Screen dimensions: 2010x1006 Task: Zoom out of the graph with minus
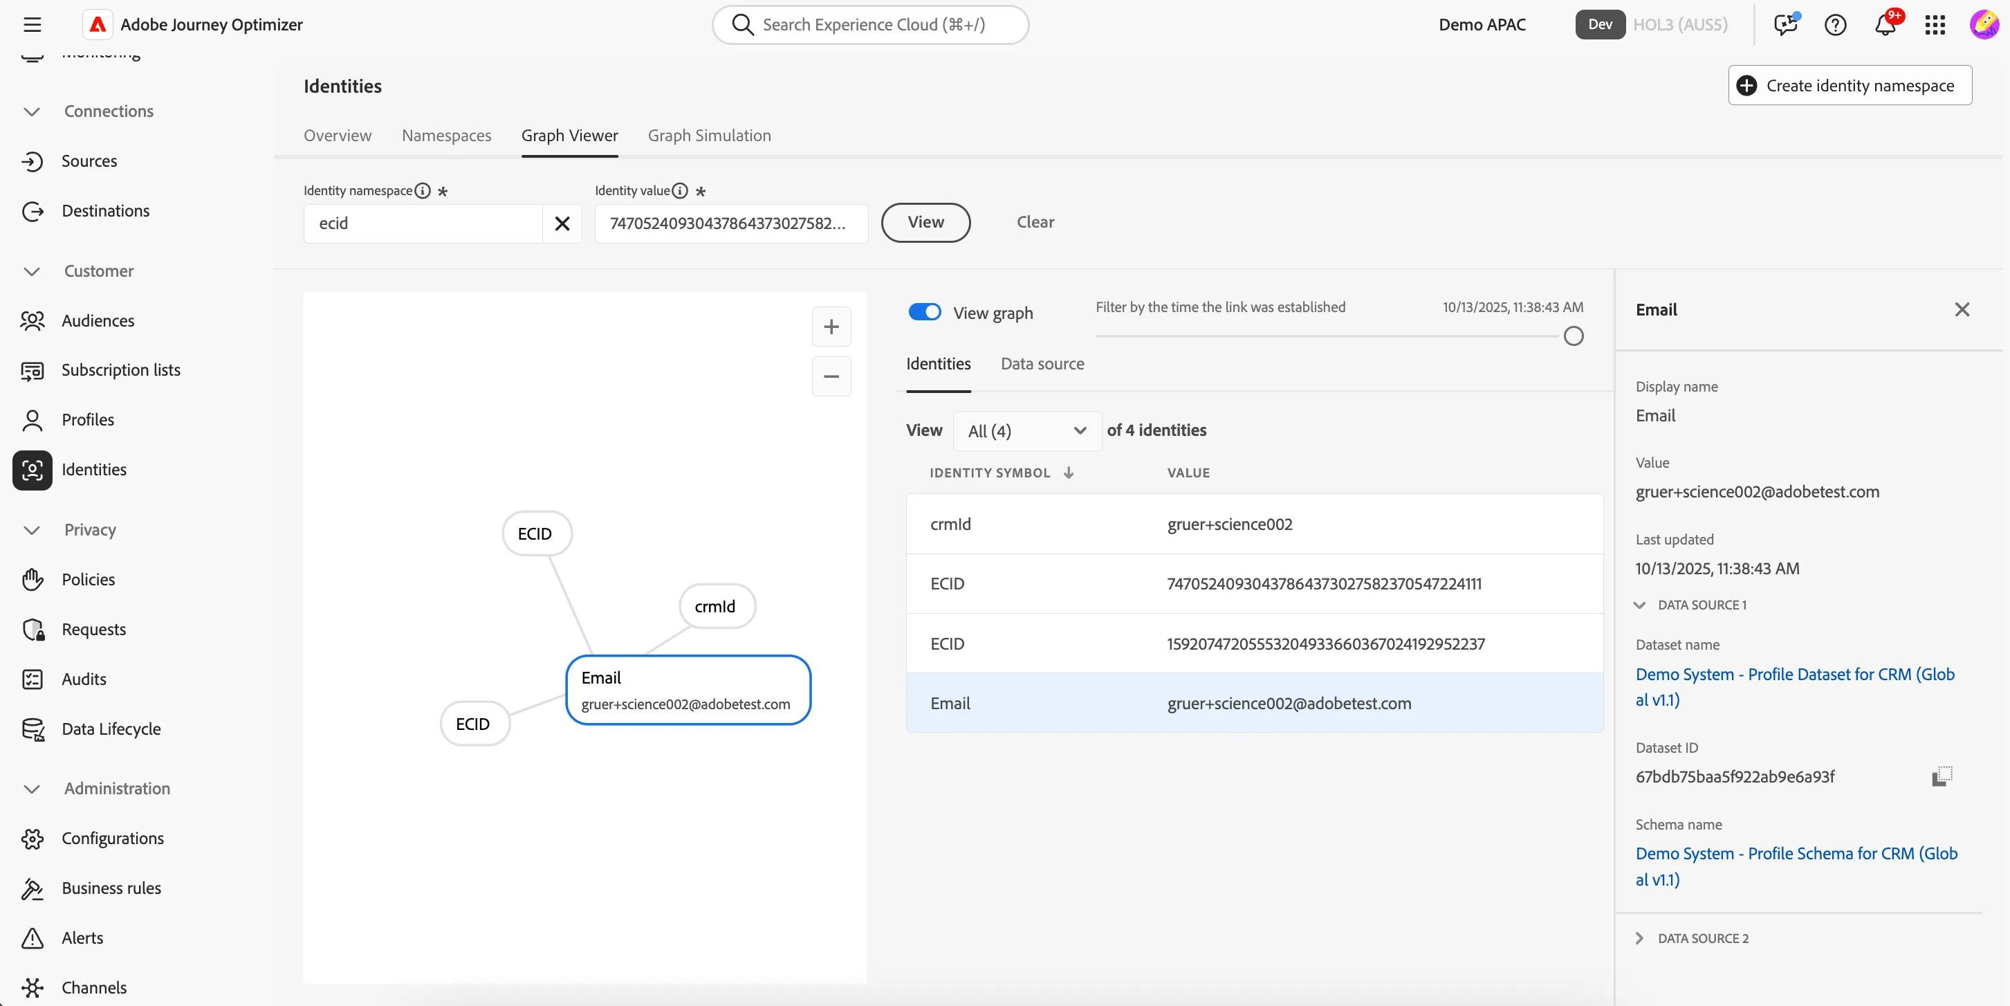[831, 377]
